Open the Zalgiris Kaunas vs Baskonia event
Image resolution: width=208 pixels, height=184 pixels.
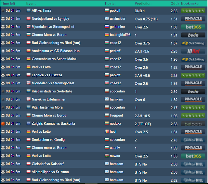pyautogui.click(x=53, y=124)
